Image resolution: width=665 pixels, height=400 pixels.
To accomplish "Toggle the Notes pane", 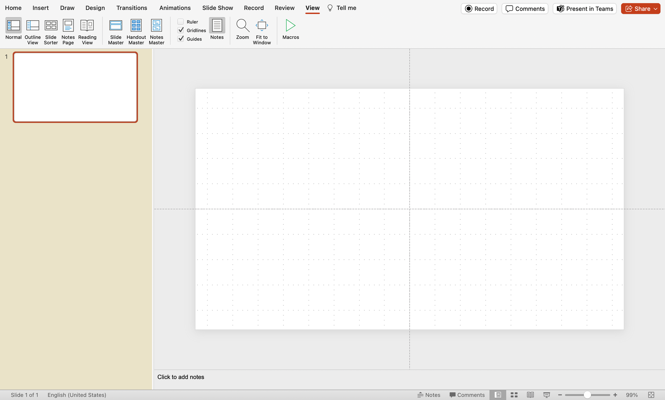I will [217, 29].
